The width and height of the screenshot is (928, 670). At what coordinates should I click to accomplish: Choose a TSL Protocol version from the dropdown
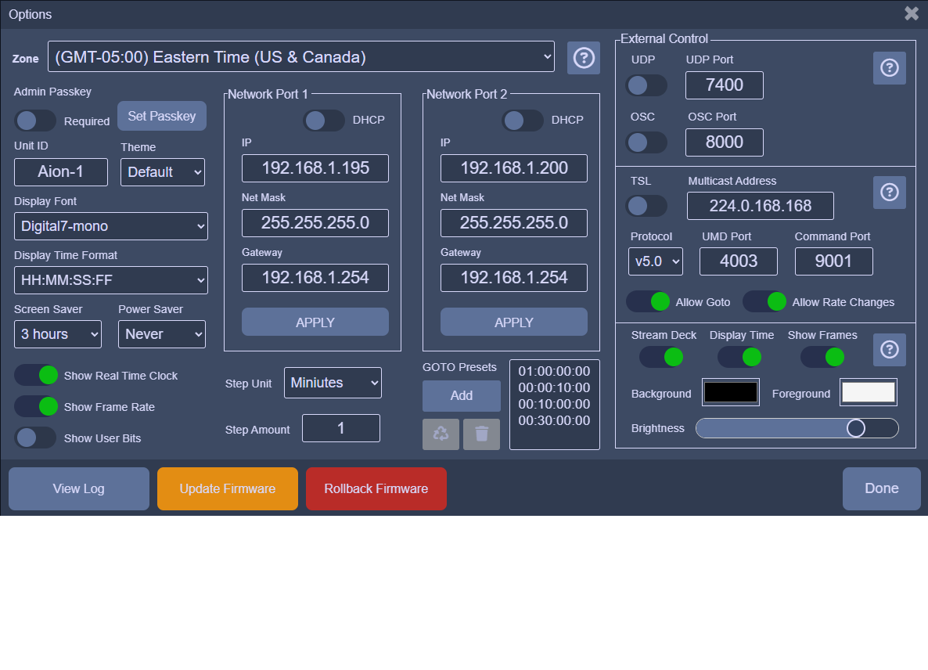point(655,261)
